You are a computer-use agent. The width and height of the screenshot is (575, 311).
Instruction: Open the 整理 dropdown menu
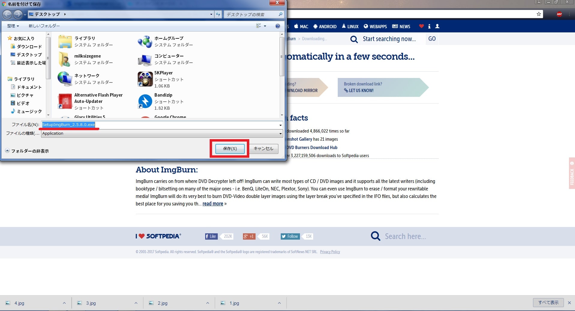13,26
